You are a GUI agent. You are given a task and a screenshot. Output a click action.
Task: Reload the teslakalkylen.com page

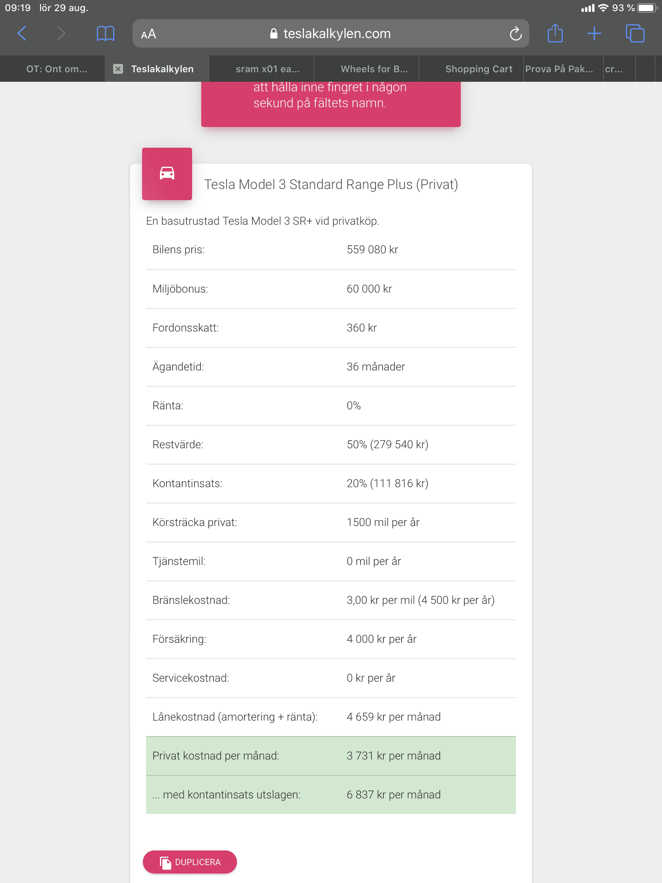click(515, 34)
